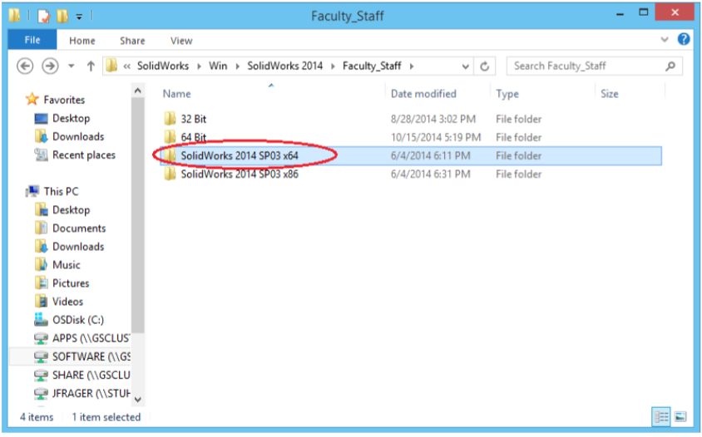The height and width of the screenshot is (437, 702).
Task: Click the Forward navigation arrow
Action: tap(50, 66)
